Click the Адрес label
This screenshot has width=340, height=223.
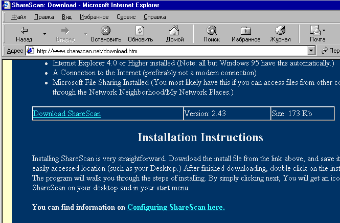coord(15,51)
